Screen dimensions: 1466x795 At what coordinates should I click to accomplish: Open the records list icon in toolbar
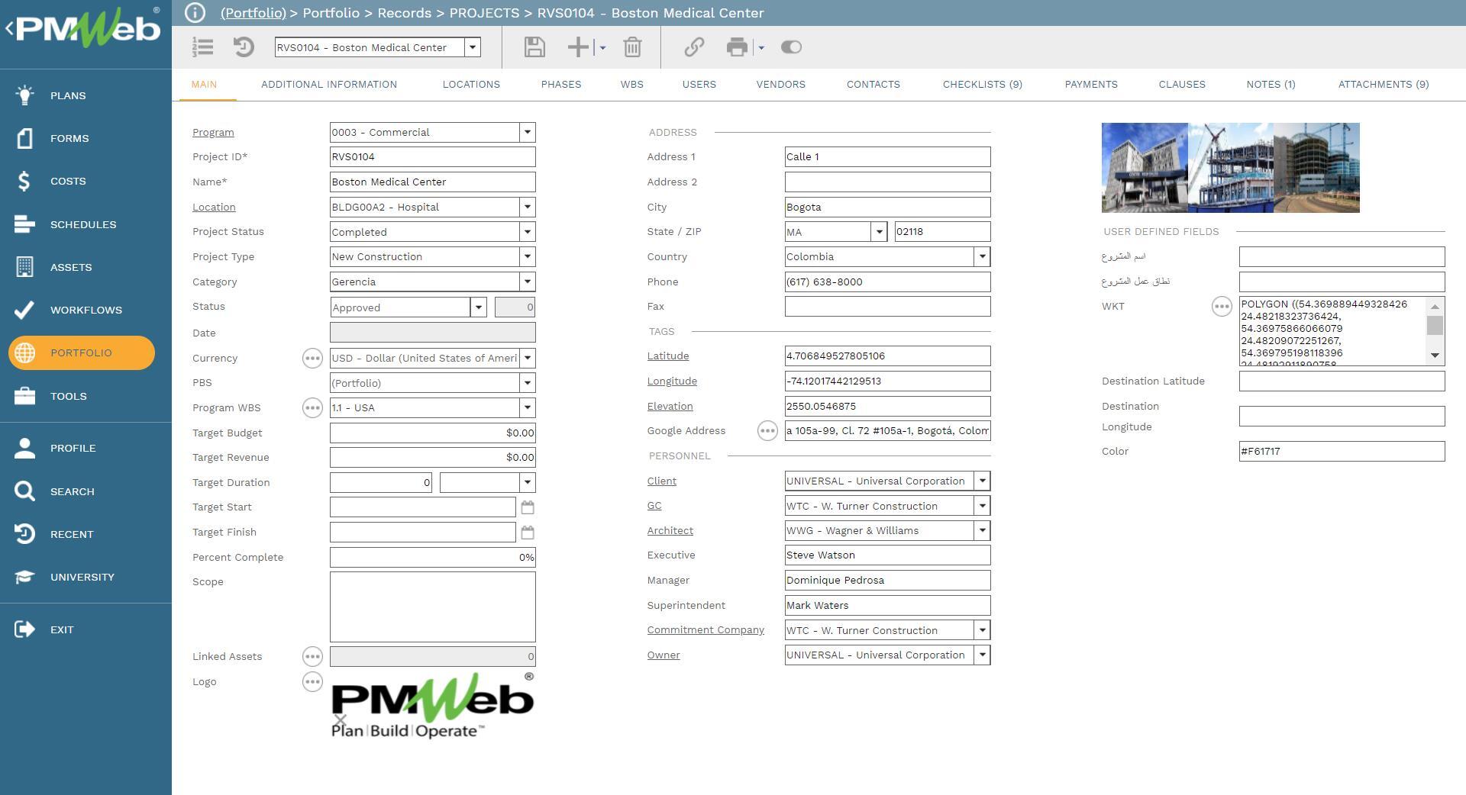point(202,47)
